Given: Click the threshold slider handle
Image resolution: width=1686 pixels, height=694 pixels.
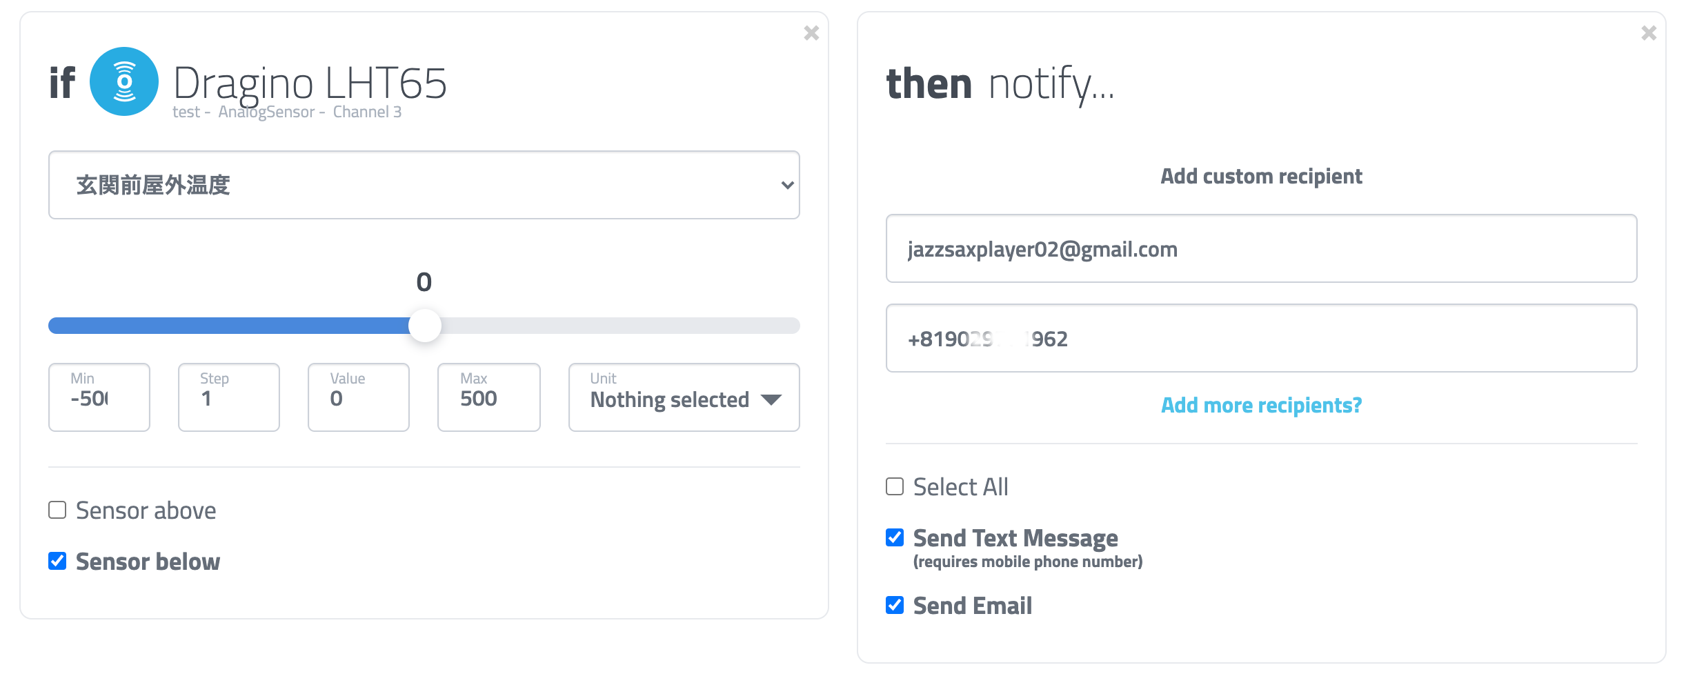Looking at the screenshot, I should pos(425,326).
